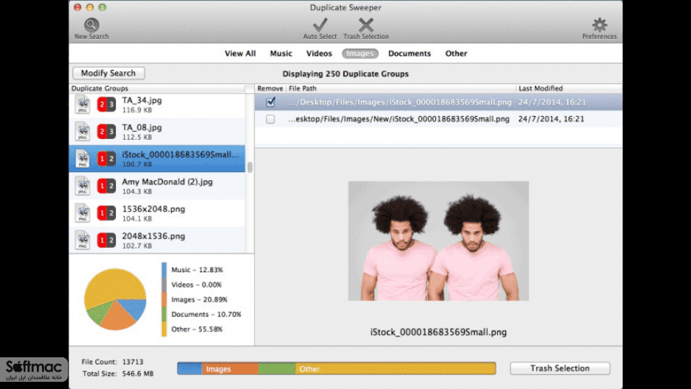Switch to the Videos tab
The height and width of the screenshot is (389, 691).
pos(319,53)
